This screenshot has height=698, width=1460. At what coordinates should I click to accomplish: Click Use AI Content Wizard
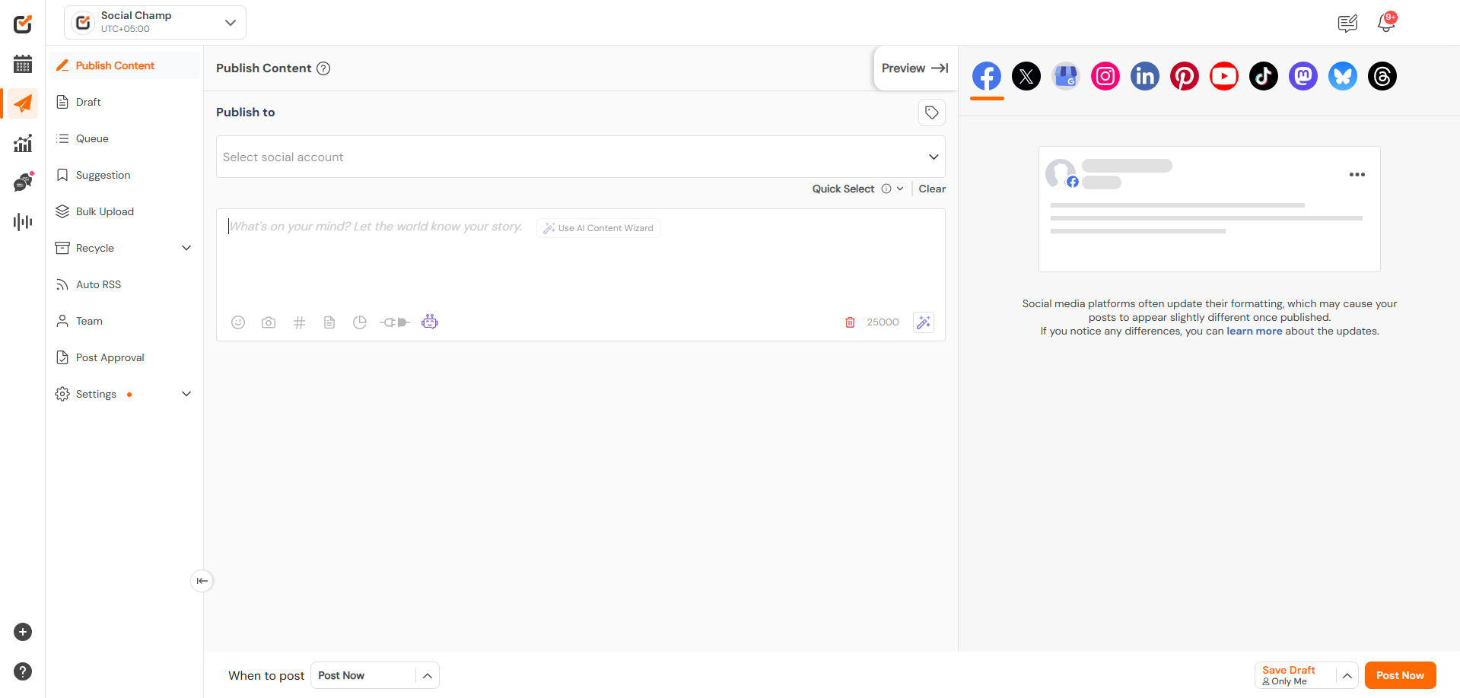(x=598, y=228)
